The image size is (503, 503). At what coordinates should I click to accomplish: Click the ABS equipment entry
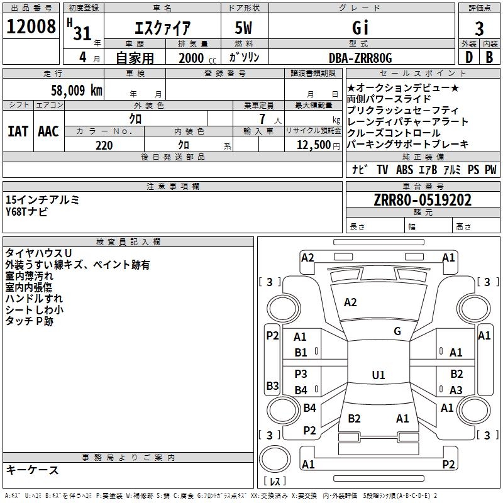(x=404, y=170)
